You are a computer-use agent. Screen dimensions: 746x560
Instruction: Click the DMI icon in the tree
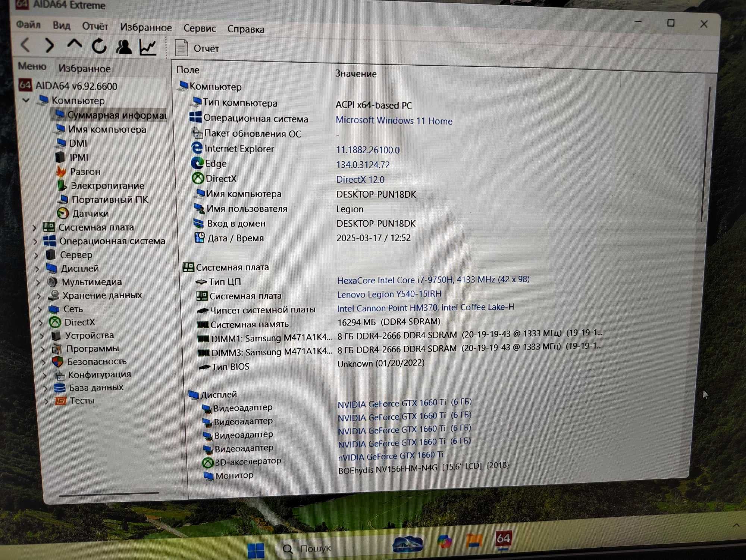click(61, 143)
